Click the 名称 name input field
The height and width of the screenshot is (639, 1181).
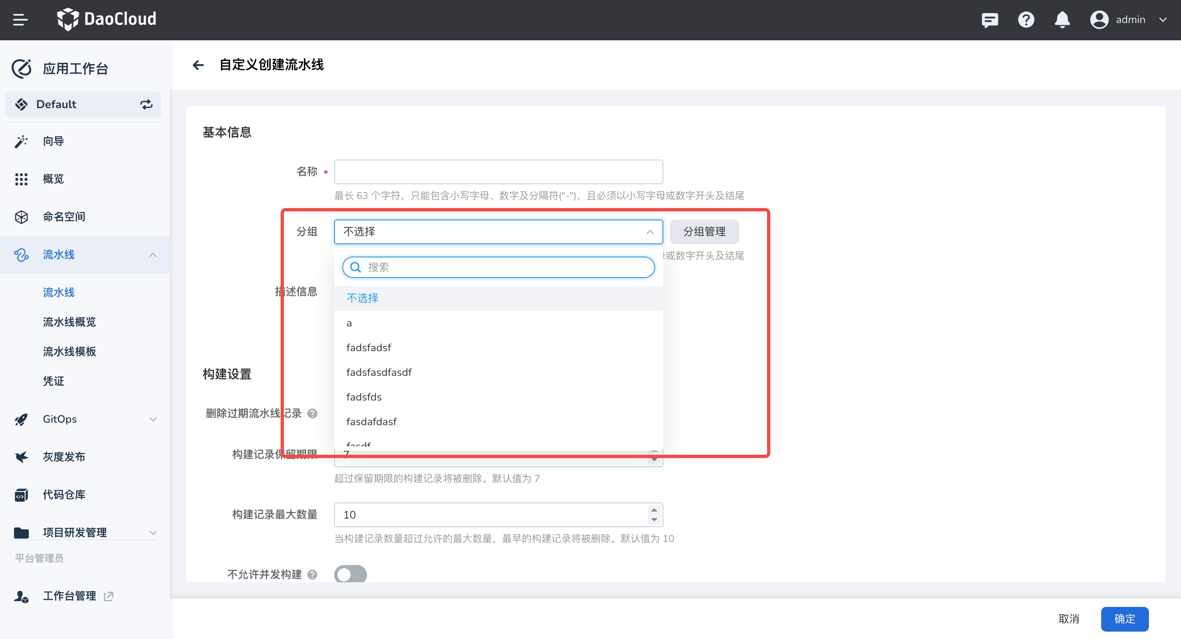(x=498, y=172)
